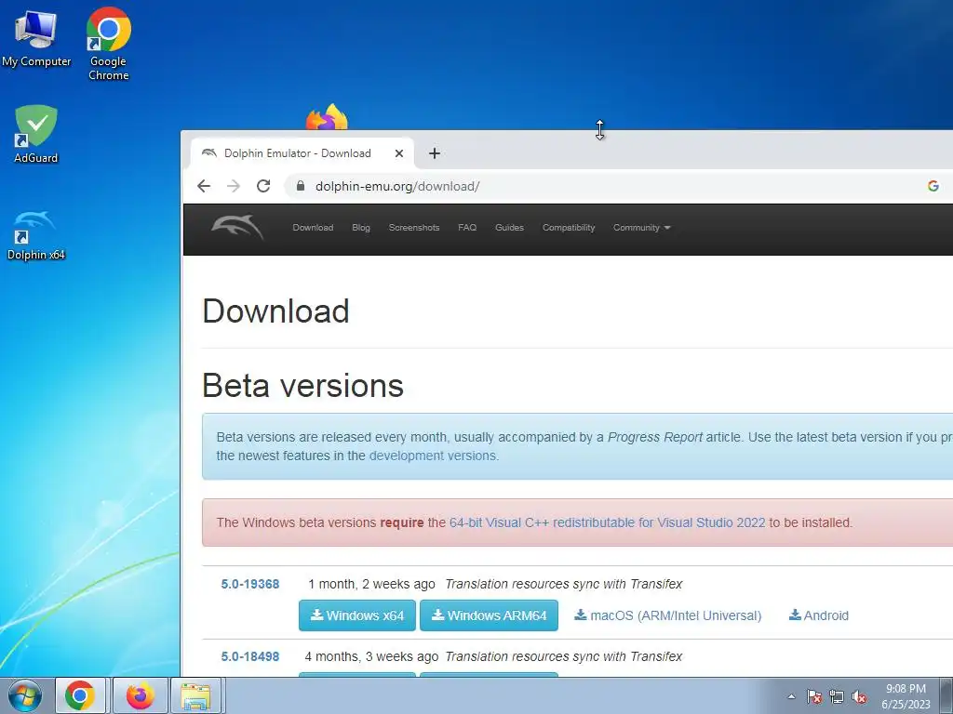The height and width of the screenshot is (714, 953).
Task: Follow the development versions link
Action: click(434, 456)
